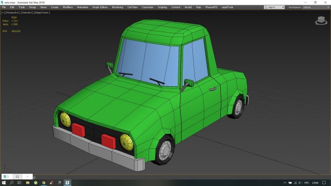
Task: Open Task View on the taskbar
Action: point(20,182)
